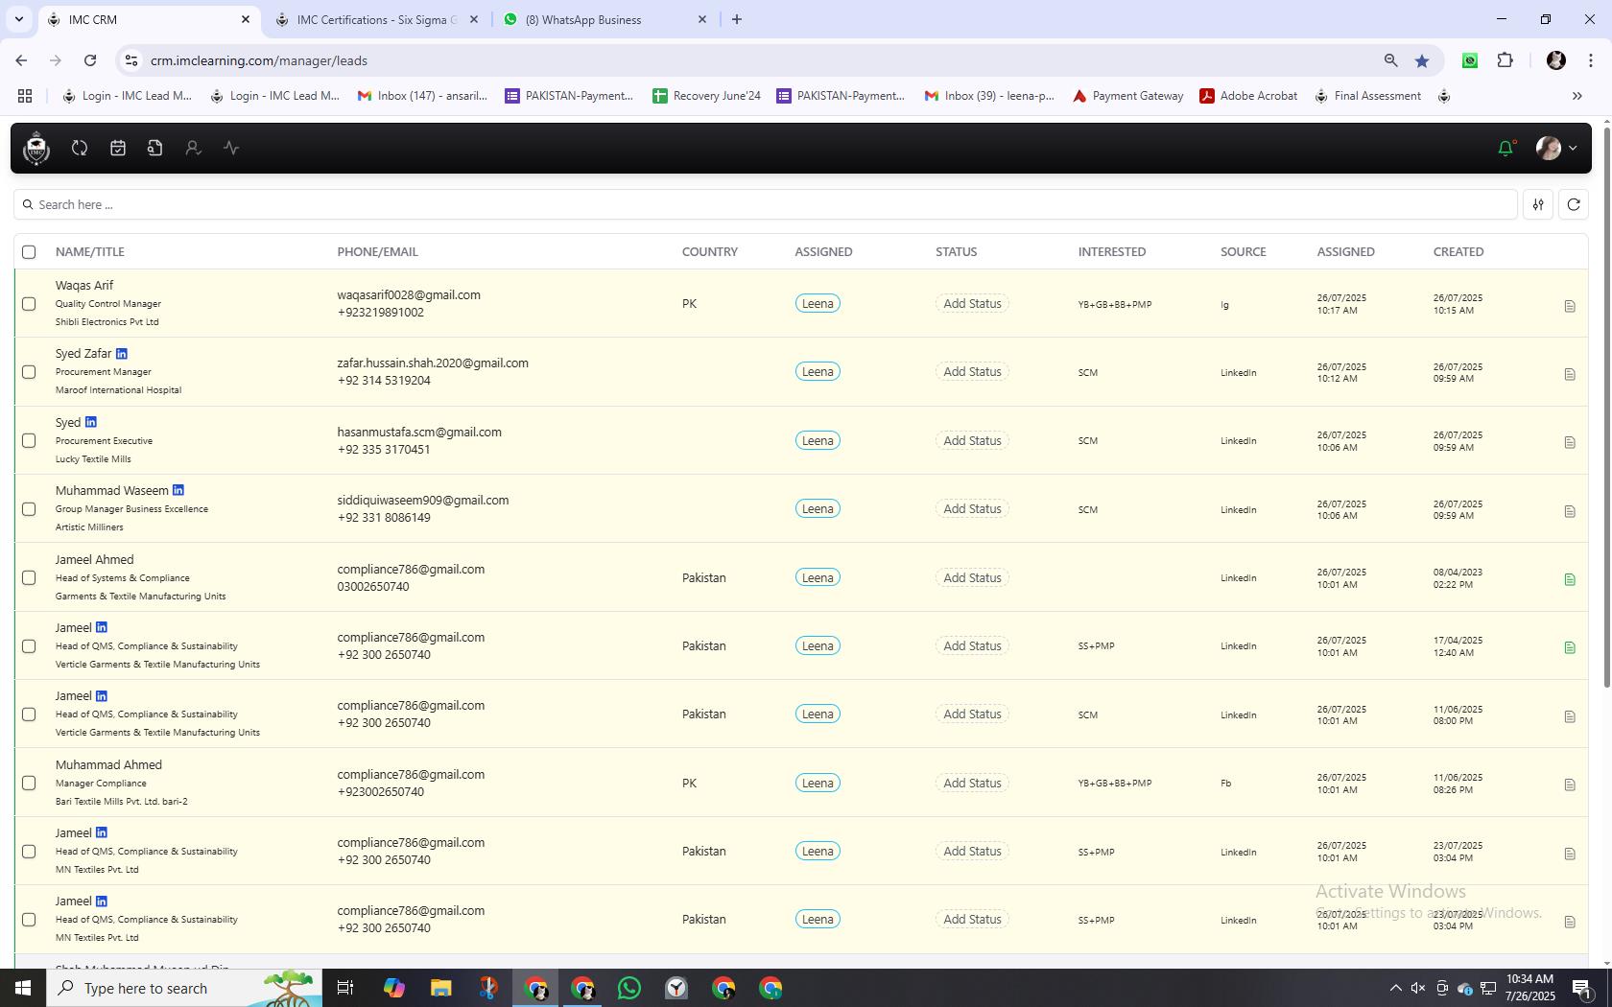
Task: Click the leads search field
Action: coord(766,204)
